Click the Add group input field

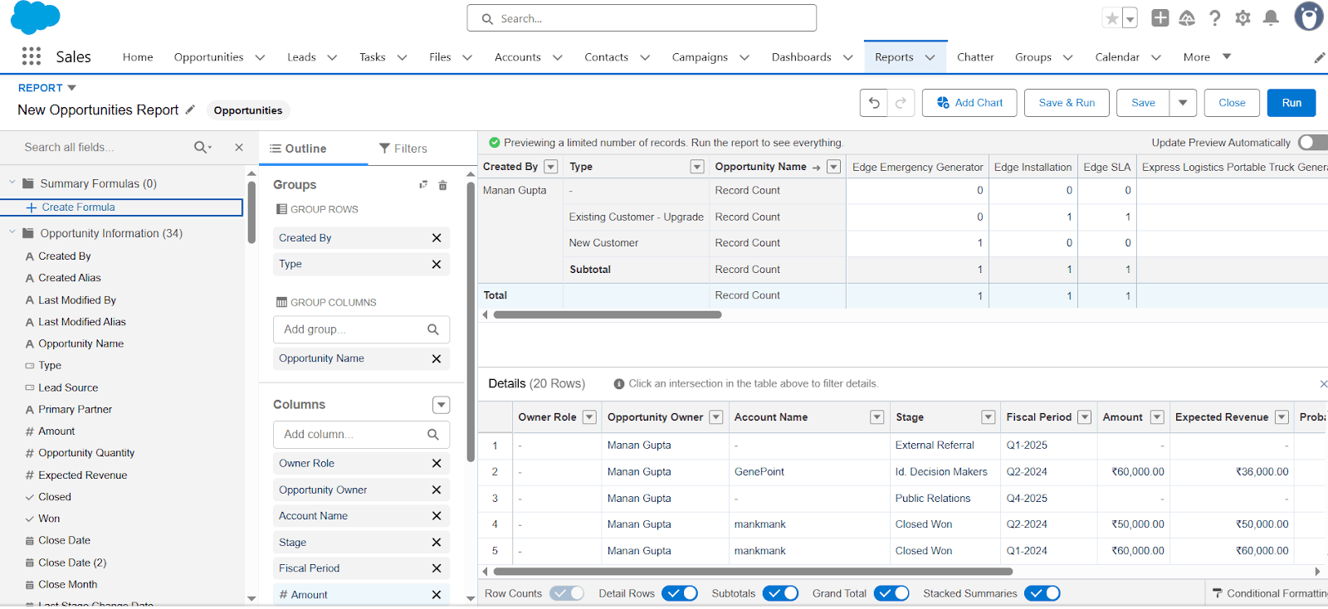point(361,329)
